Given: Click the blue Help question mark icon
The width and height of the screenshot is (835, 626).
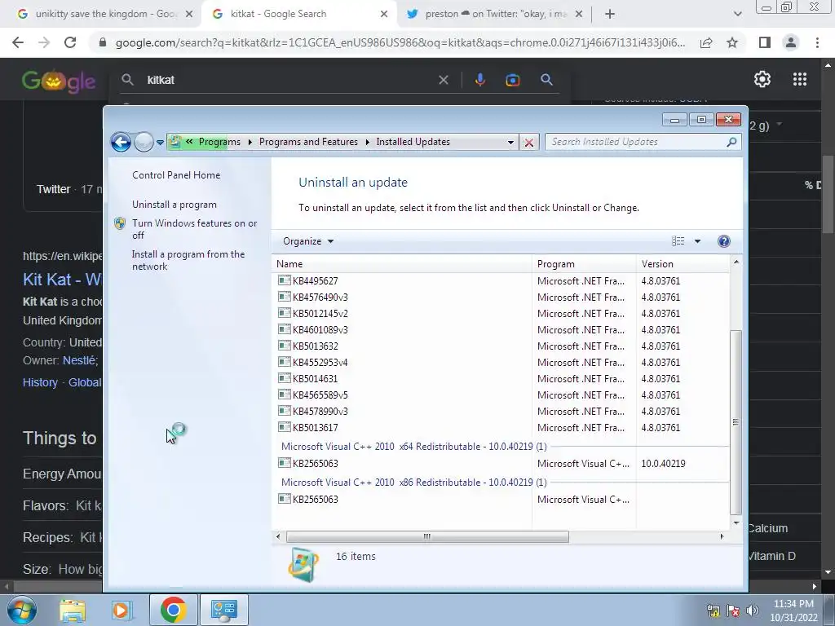Looking at the screenshot, I should click(x=724, y=241).
